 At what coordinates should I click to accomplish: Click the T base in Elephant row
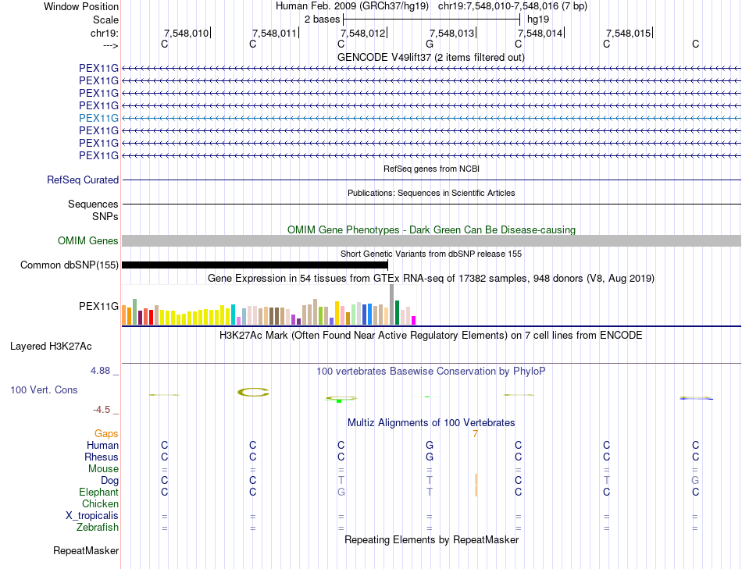[x=430, y=493]
